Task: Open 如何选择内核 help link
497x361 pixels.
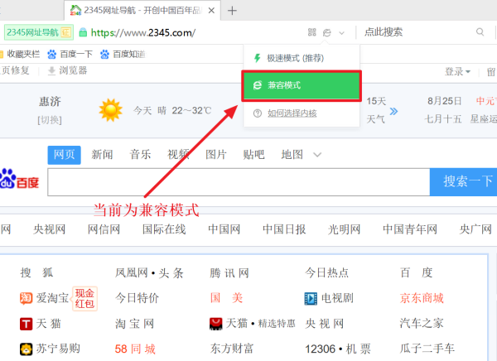Action: pyautogui.click(x=292, y=113)
